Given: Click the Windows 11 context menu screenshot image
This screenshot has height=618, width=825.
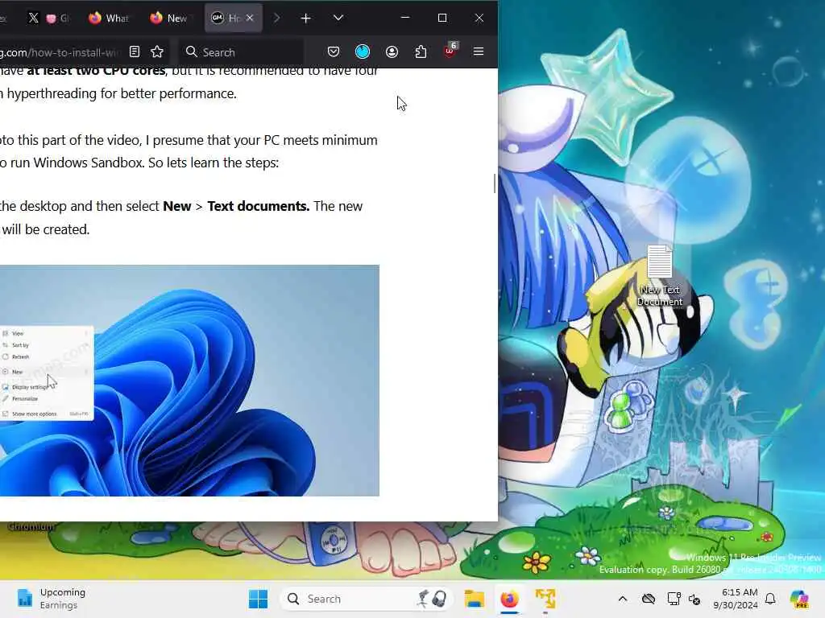Looking at the screenshot, I should pyautogui.click(x=189, y=381).
